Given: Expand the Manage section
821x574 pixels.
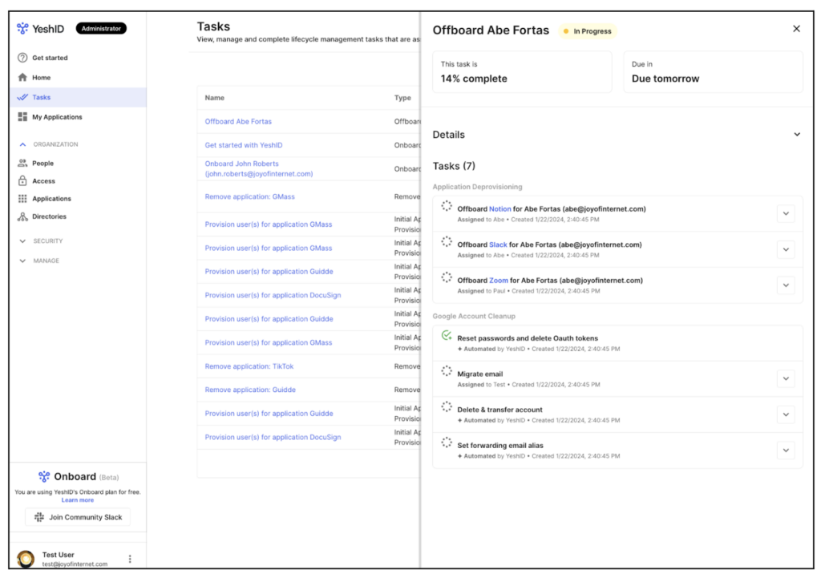Looking at the screenshot, I should (22, 261).
